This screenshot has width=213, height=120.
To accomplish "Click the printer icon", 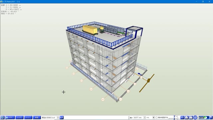I will click(191, 117).
